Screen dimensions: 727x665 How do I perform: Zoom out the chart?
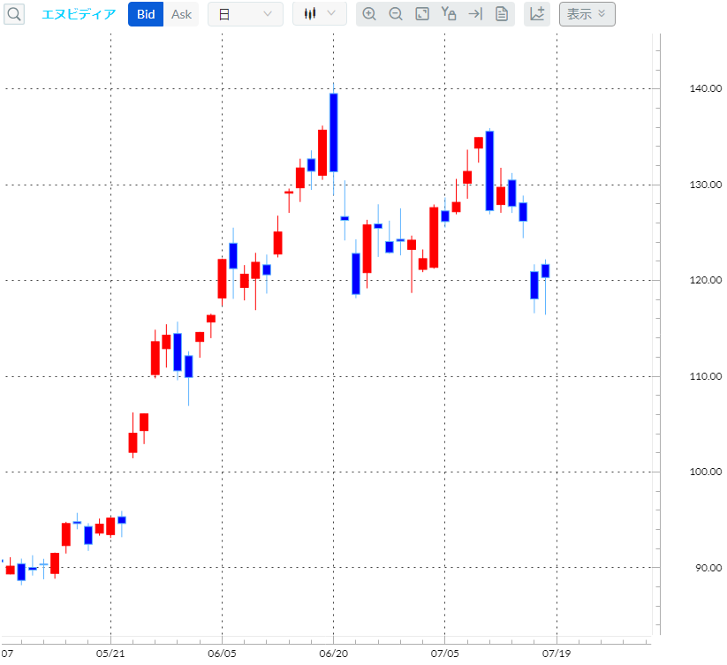396,14
